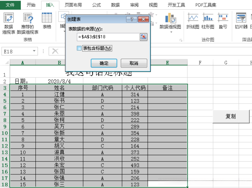Switch to the 页面布局 tab
The width and height of the screenshot is (252, 188).
pos(73,5)
